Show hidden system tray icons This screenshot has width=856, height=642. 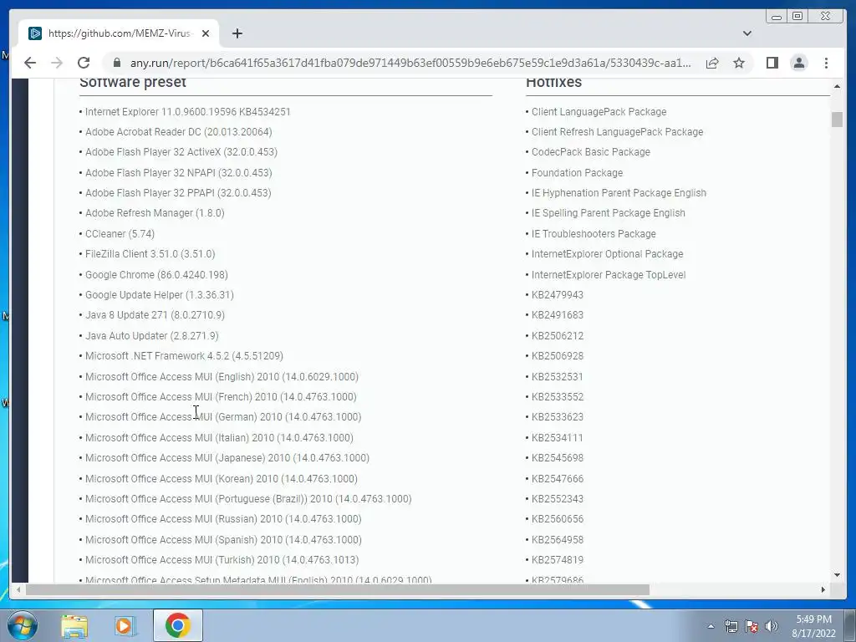pyautogui.click(x=711, y=626)
